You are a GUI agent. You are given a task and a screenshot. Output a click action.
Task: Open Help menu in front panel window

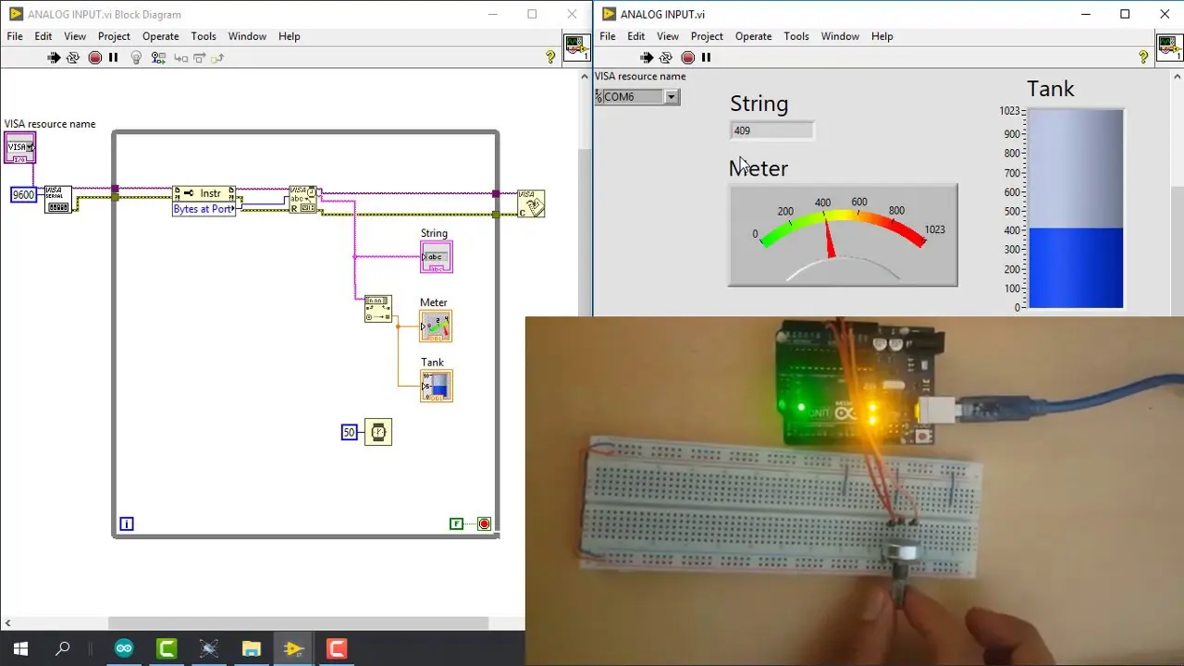pyautogui.click(x=882, y=36)
